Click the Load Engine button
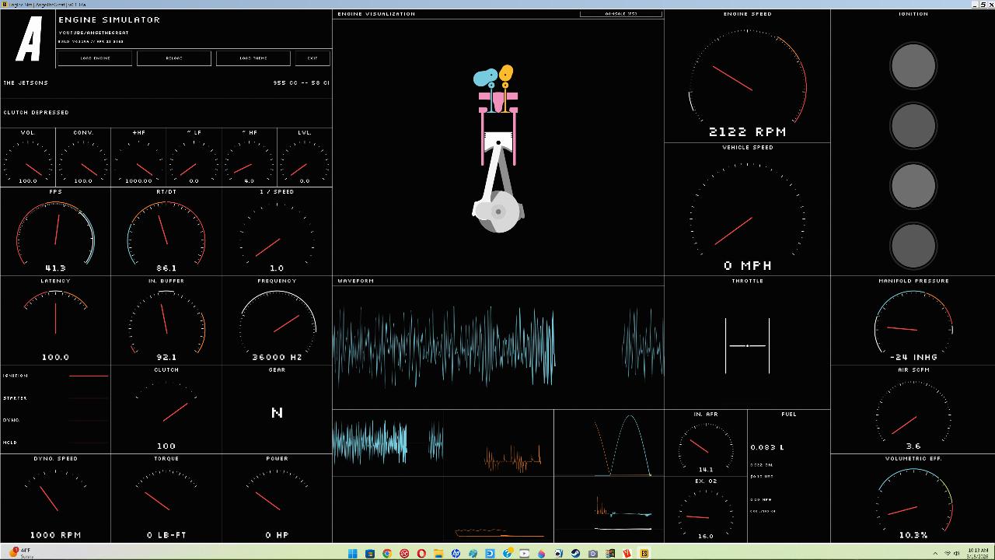995x560 pixels. pos(95,58)
